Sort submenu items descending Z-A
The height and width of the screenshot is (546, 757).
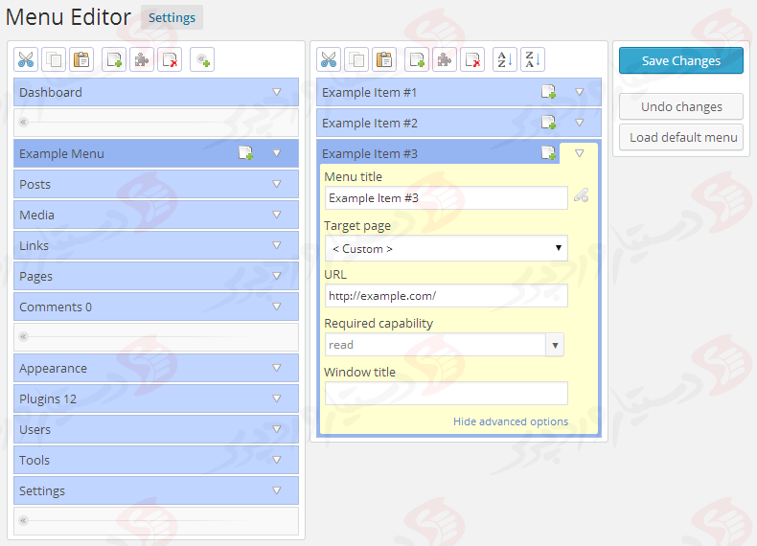(x=533, y=59)
